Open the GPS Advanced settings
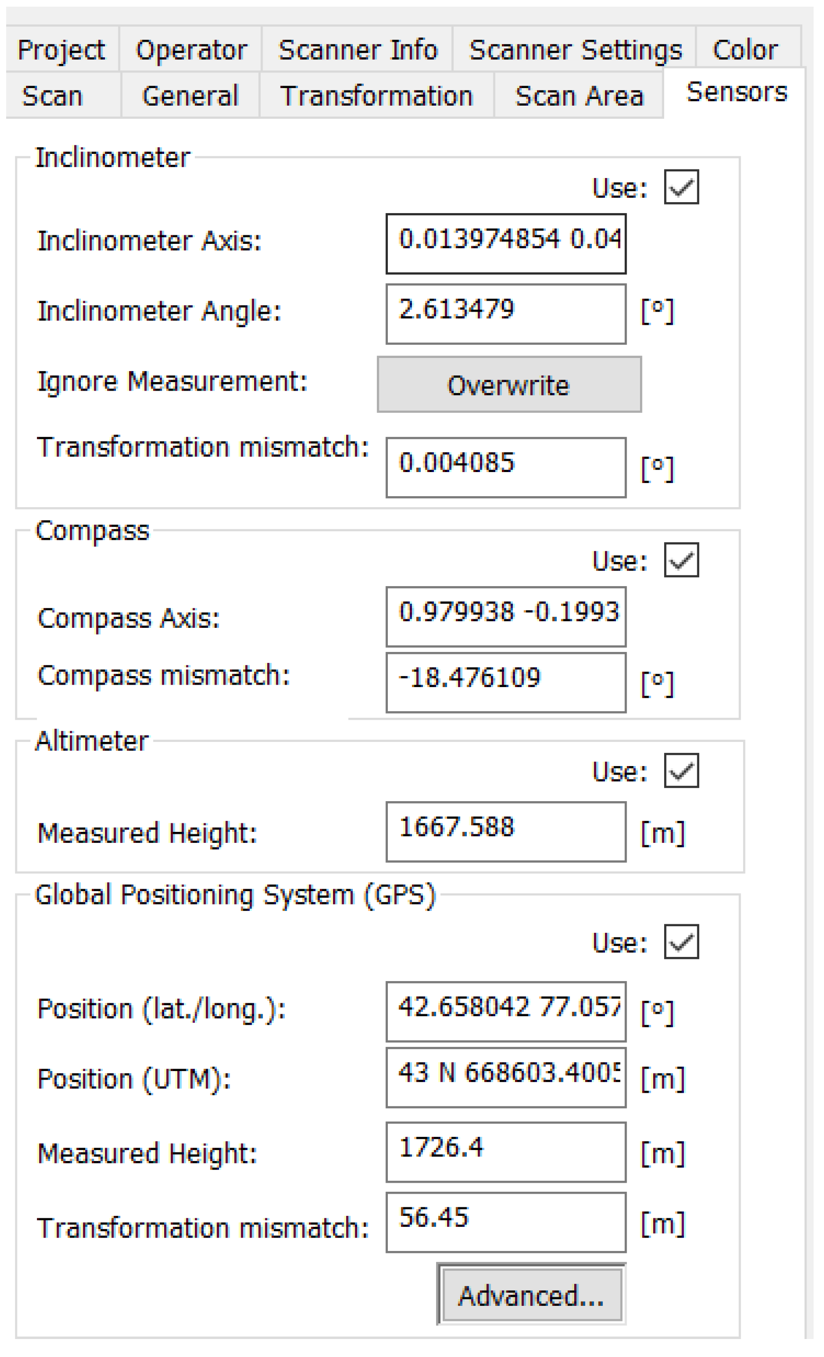 531,1295
